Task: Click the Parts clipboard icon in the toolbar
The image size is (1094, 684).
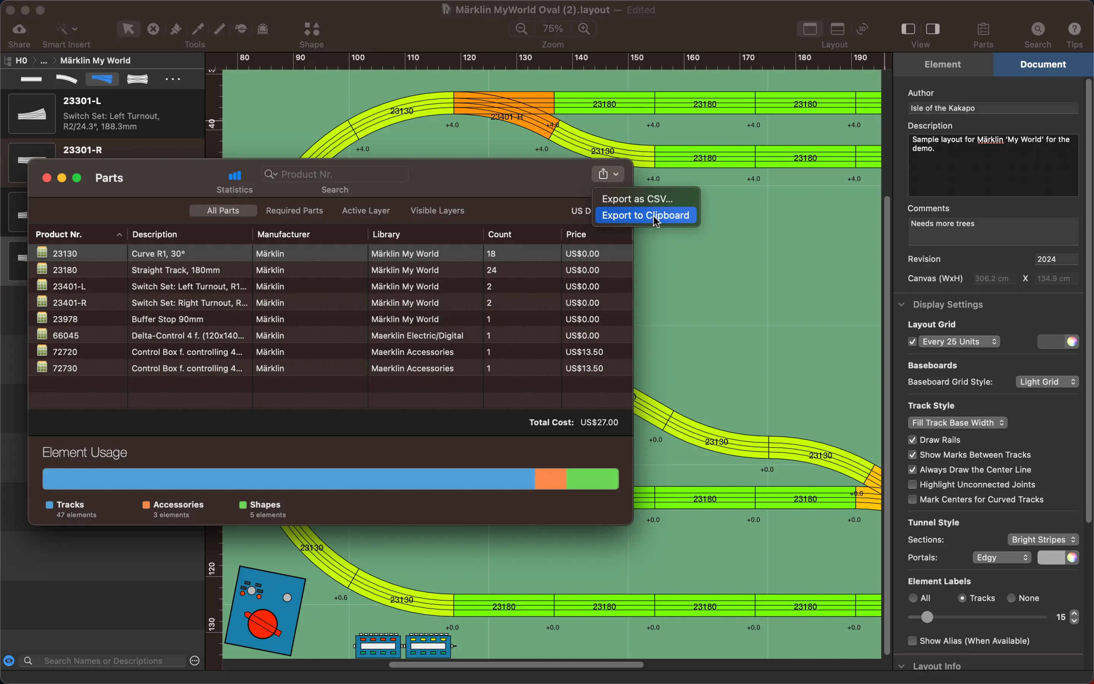Action: click(983, 29)
